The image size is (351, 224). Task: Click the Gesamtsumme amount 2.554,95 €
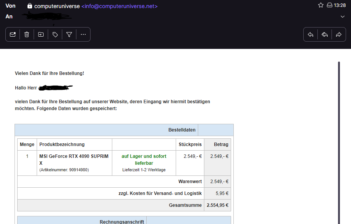click(x=218, y=205)
